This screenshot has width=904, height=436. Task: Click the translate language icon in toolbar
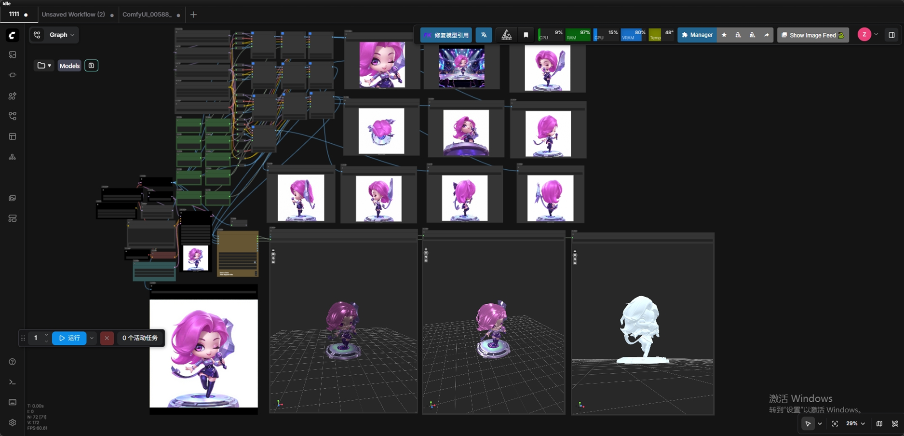(484, 35)
